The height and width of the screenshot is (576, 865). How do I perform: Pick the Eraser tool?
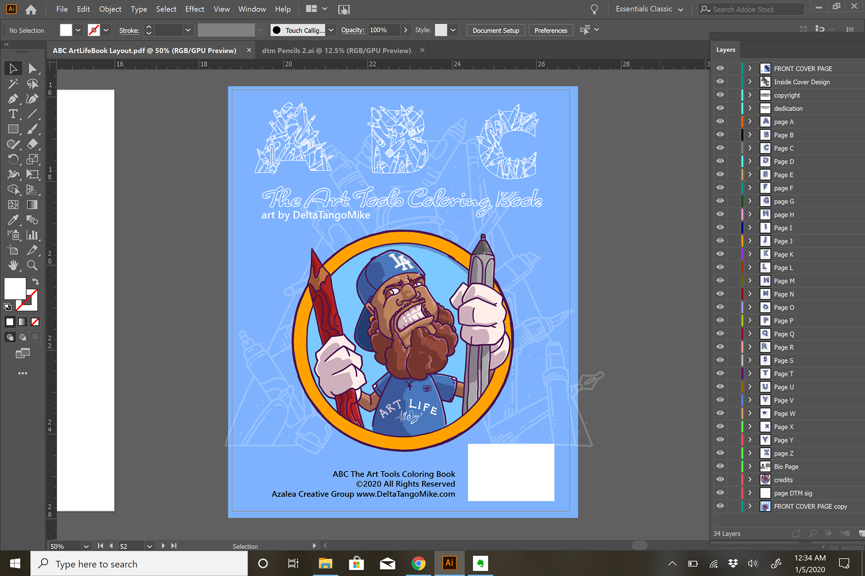(x=32, y=144)
